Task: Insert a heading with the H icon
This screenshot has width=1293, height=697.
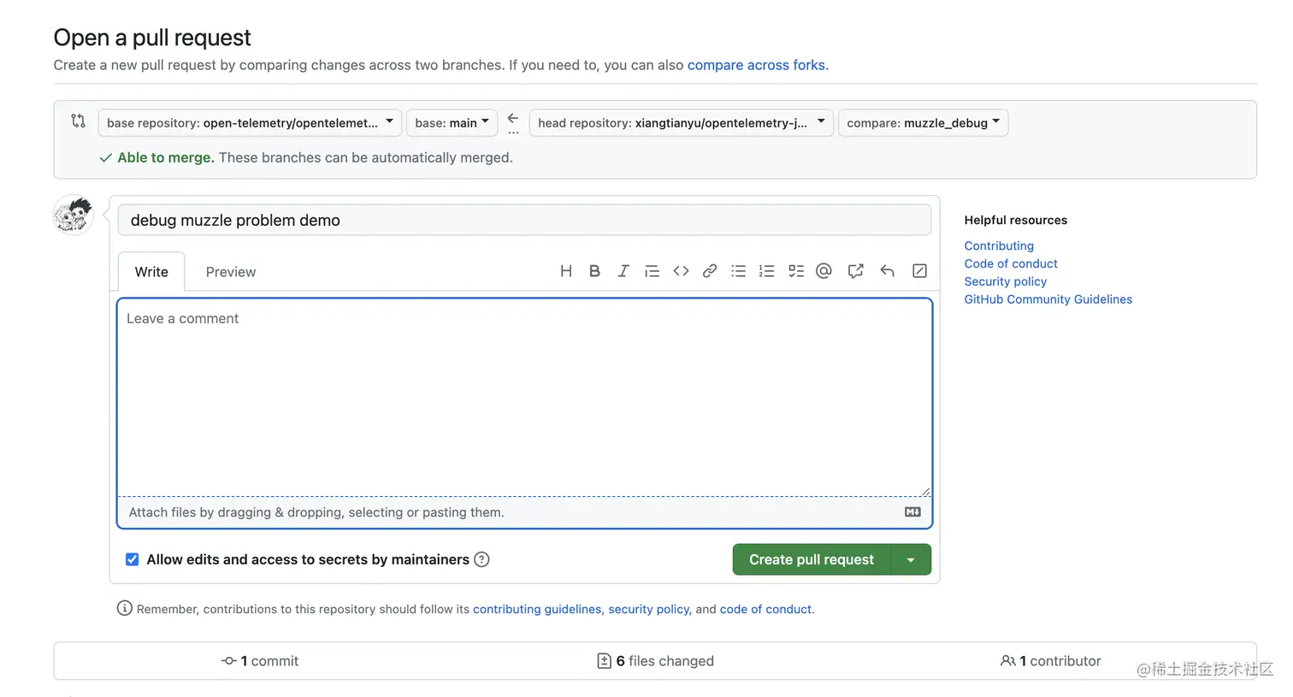Action: pyautogui.click(x=566, y=271)
